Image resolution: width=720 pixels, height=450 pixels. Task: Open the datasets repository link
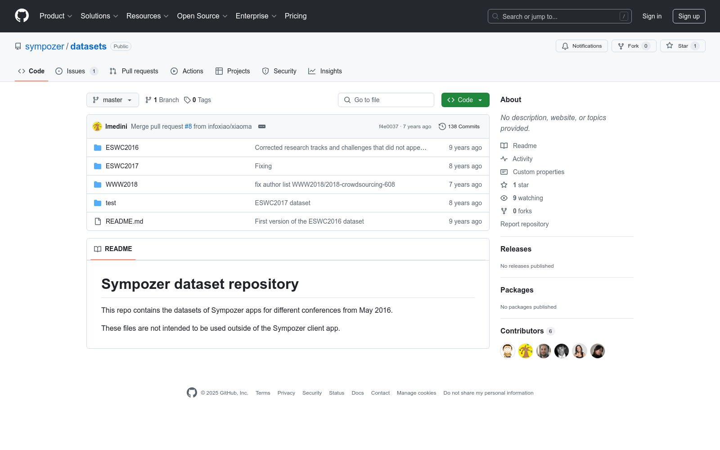tap(89, 46)
